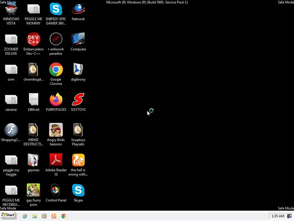Open Chrome from the taskbar
The image size is (294, 221).
tap(64, 216)
